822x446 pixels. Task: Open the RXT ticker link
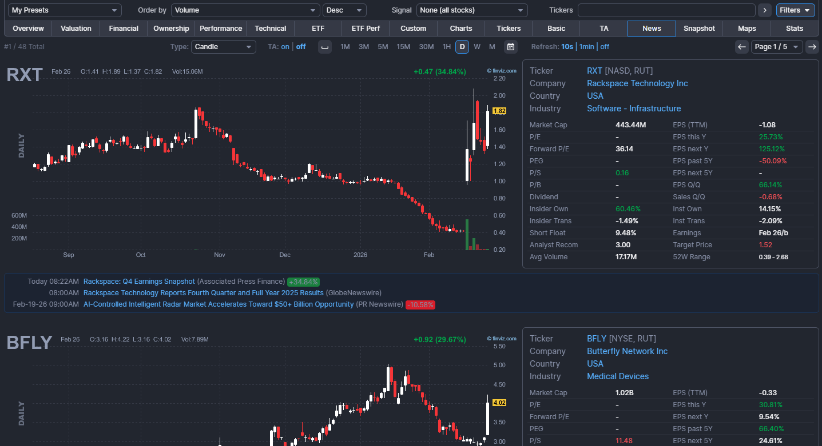tap(594, 71)
